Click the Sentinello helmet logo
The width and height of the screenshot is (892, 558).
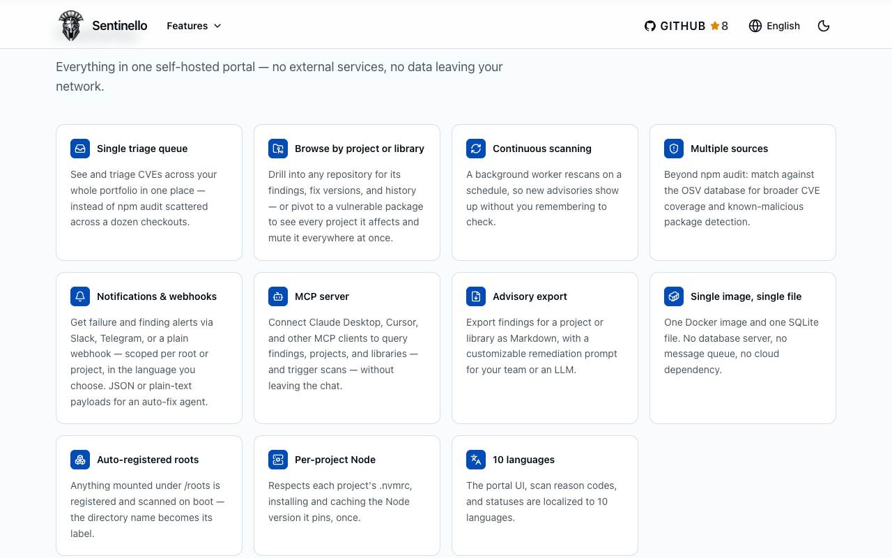point(70,26)
